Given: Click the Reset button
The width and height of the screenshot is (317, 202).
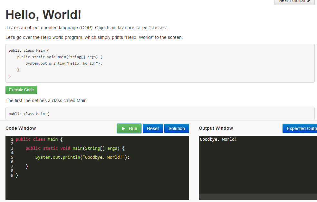Looking at the screenshot, I should tap(153, 128).
